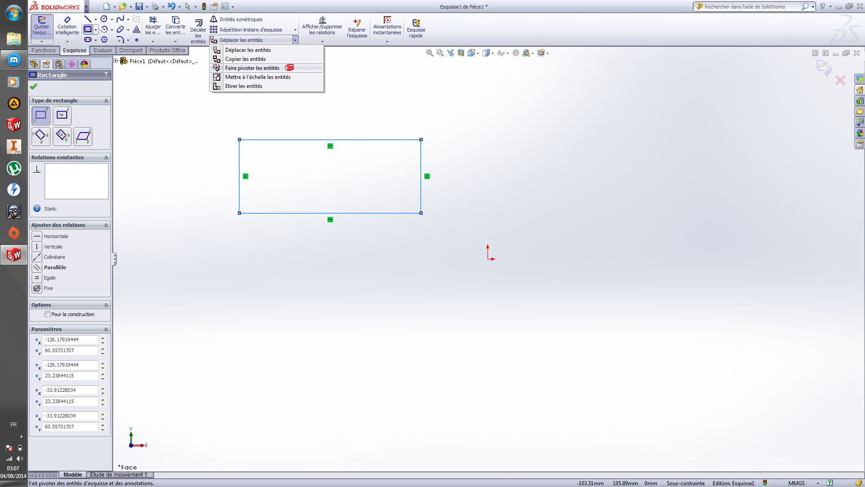Open the Texte d'esquisse tool
This screenshot has height=487, width=865.
pos(137,29)
